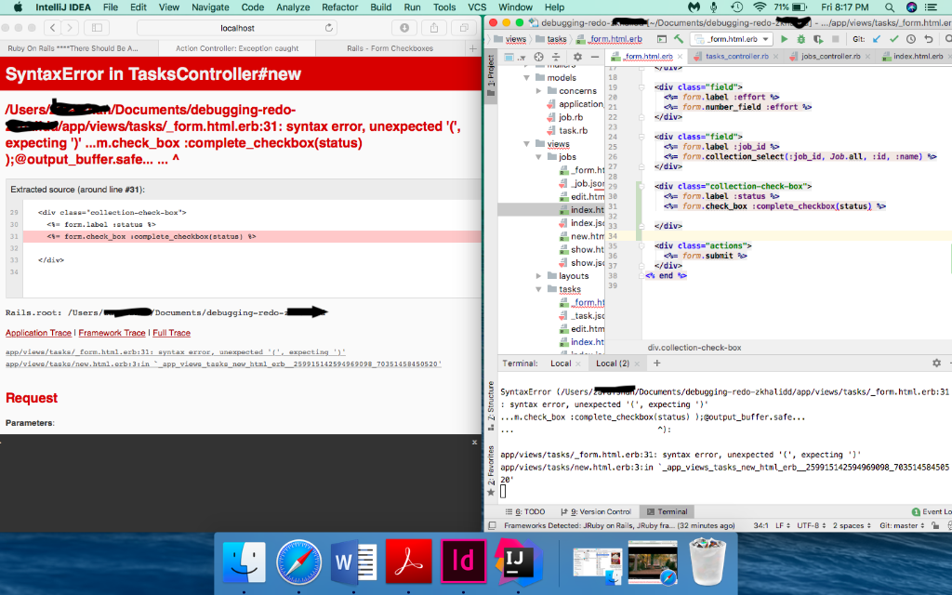Collapse the jobs folder
The height and width of the screenshot is (595, 952).
point(538,157)
